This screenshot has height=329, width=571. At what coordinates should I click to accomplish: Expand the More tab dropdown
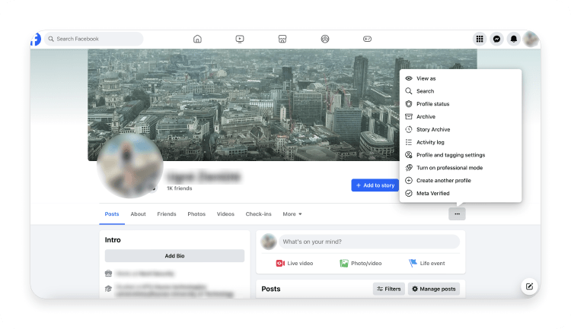292,214
